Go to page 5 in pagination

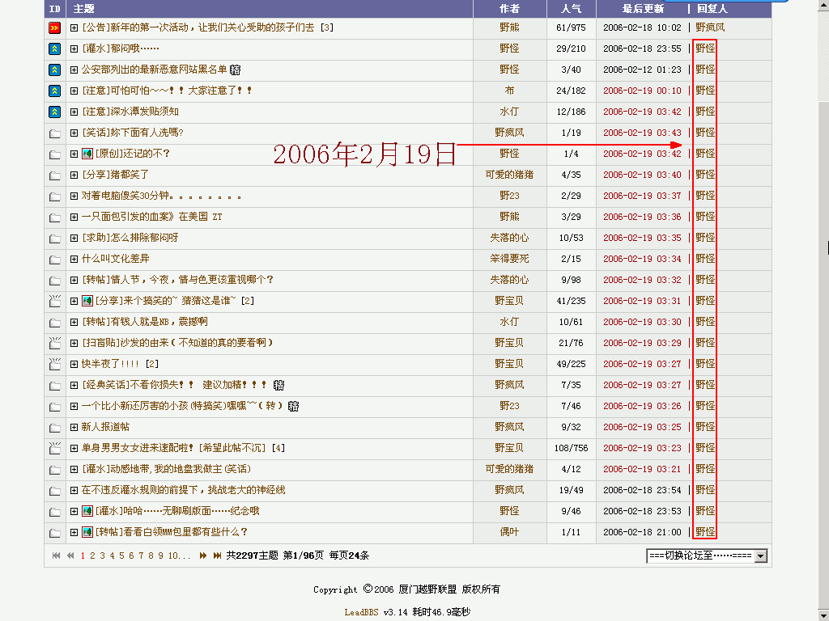(x=122, y=556)
